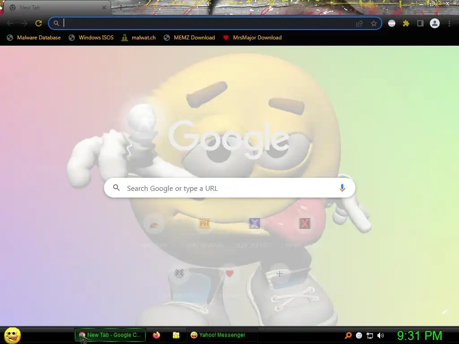Open a new tab with the plus button

point(121,8)
